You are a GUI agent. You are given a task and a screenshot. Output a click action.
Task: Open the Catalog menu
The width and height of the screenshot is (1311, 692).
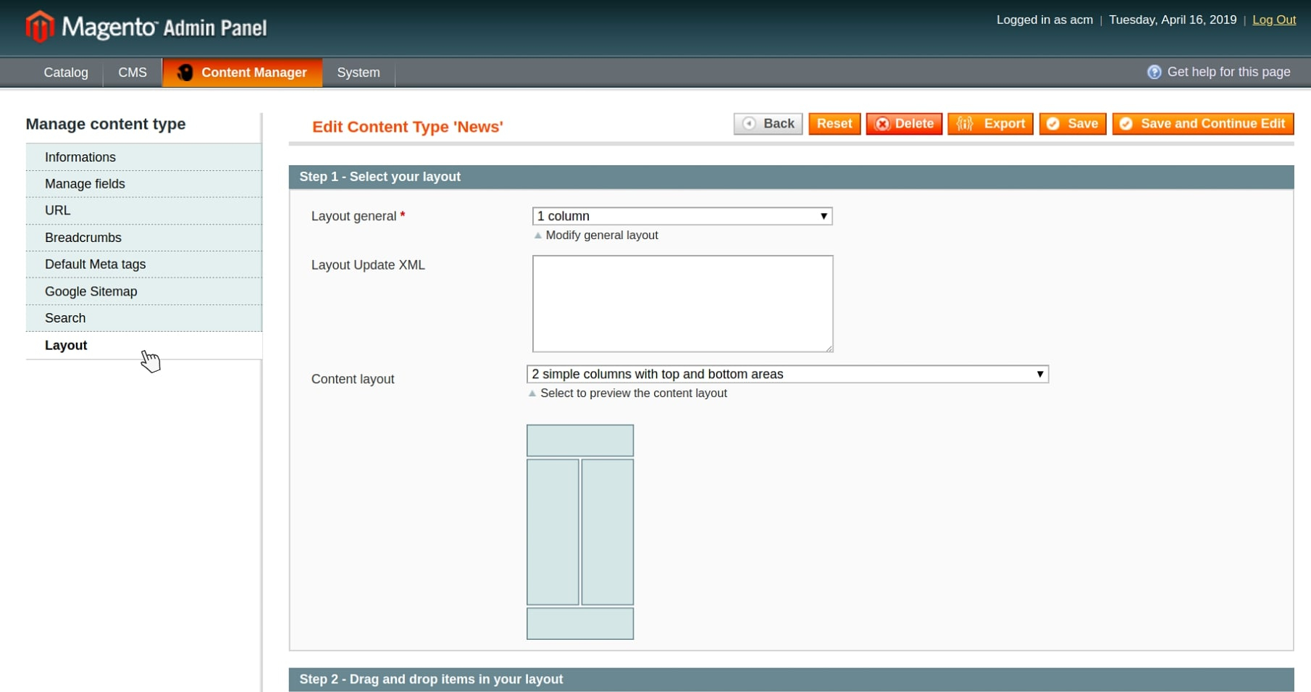click(x=66, y=72)
